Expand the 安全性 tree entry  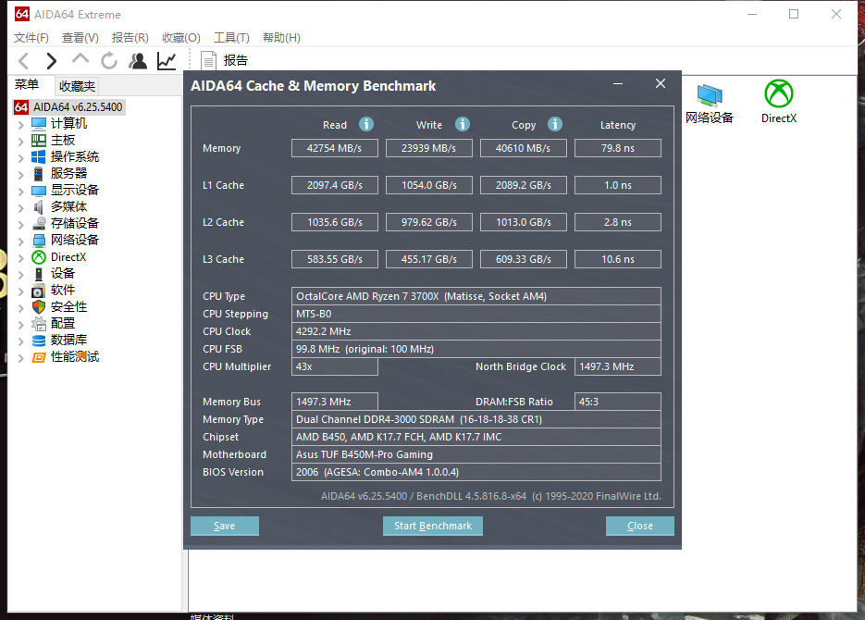click(x=21, y=306)
